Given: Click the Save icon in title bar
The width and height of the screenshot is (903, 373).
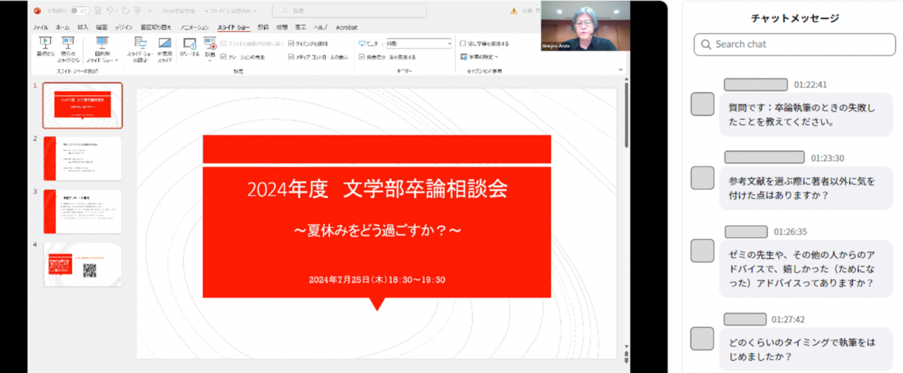Looking at the screenshot, I should click(99, 11).
